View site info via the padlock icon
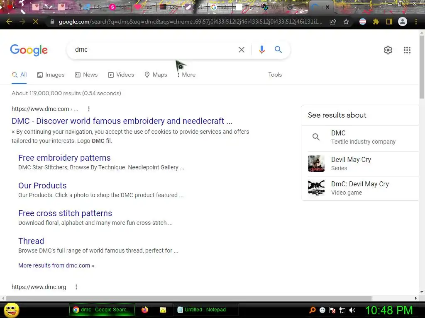 coord(52,22)
